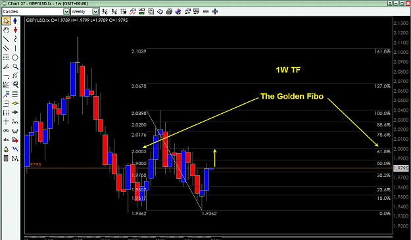
Task: Click the chart with arrows toolbar icon
Action: click(187, 12)
